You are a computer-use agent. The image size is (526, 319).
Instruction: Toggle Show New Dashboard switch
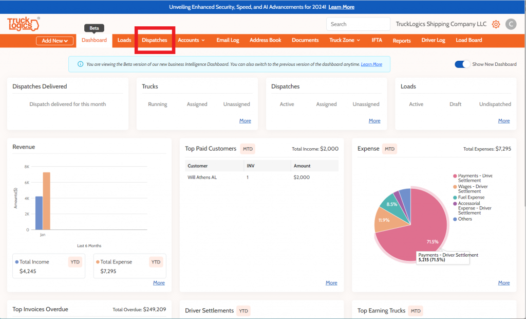[462, 64]
